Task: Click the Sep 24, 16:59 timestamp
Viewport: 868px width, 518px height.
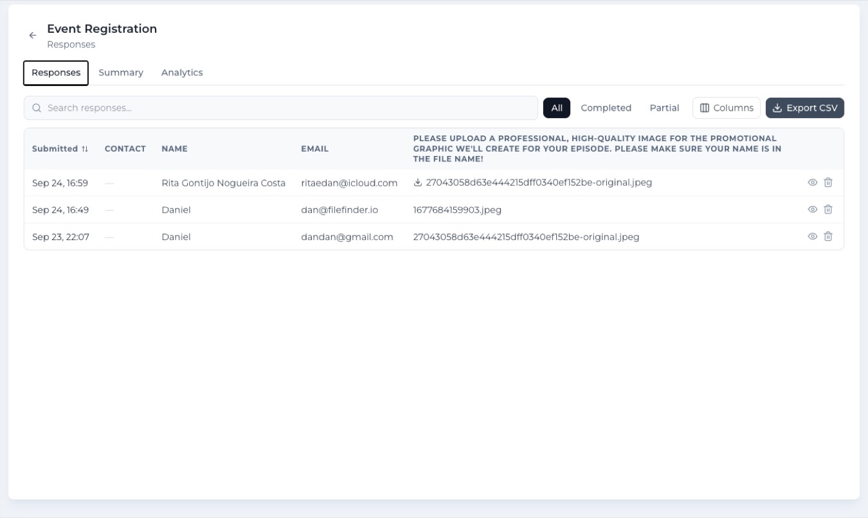Action: click(60, 183)
